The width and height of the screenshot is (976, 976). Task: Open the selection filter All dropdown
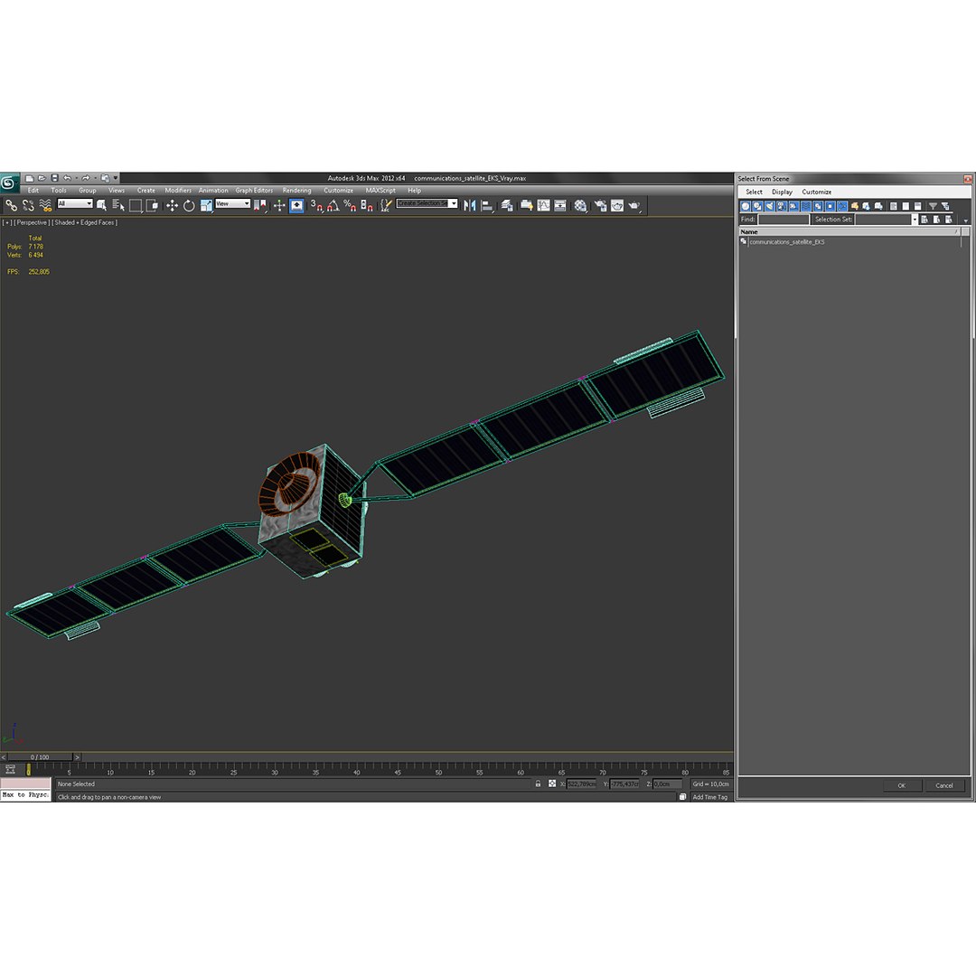click(75, 203)
